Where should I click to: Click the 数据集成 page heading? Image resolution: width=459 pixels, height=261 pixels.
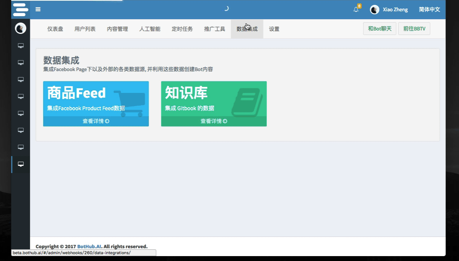pos(61,60)
